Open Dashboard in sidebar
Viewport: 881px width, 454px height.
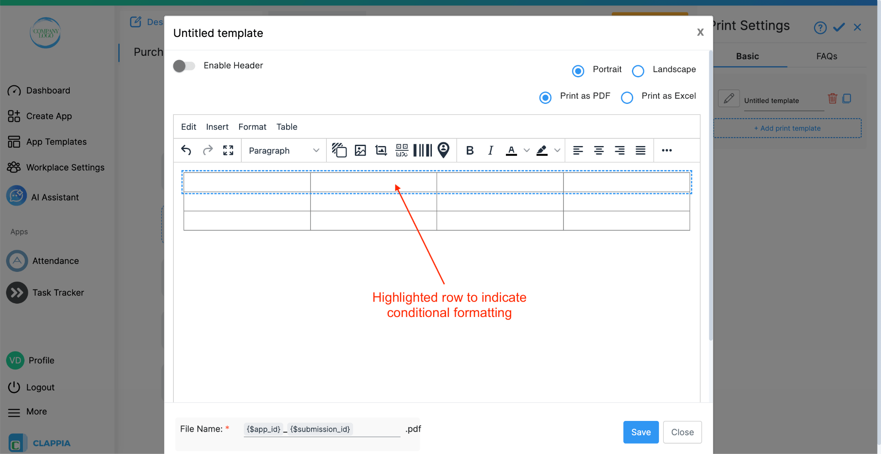tap(39, 91)
